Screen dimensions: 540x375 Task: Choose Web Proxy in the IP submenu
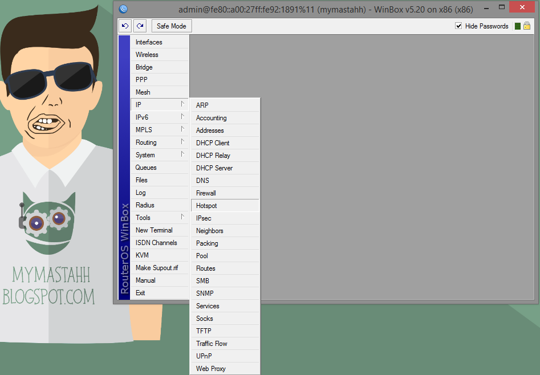225,369
